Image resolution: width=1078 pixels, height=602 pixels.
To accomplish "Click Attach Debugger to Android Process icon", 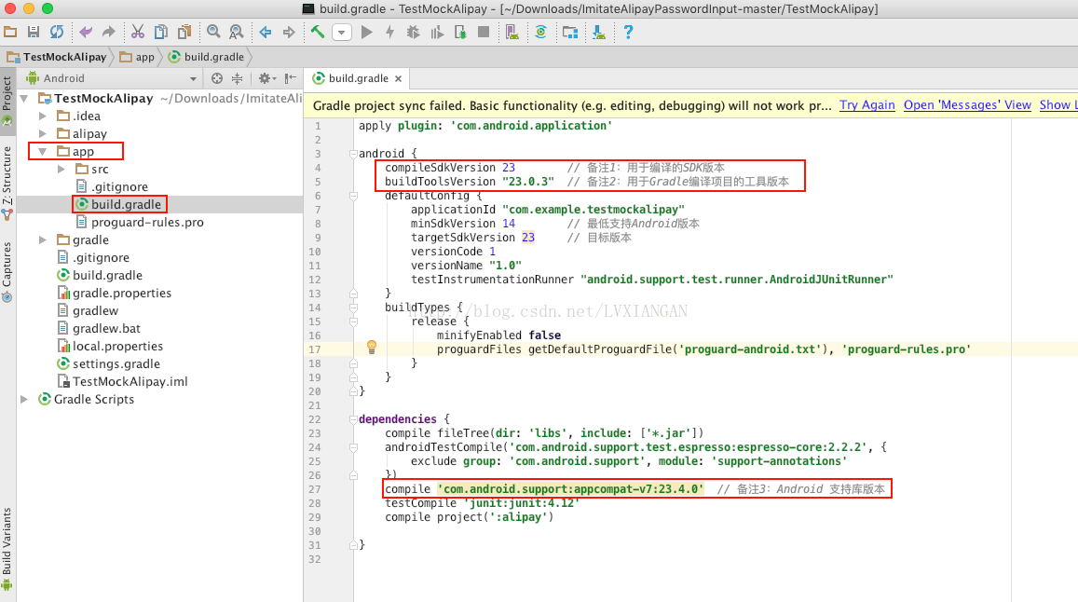I will (460, 32).
